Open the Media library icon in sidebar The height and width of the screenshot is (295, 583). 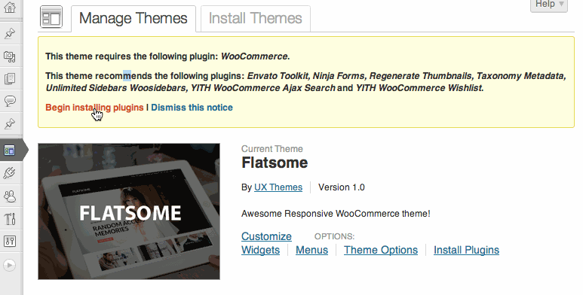(10, 56)
